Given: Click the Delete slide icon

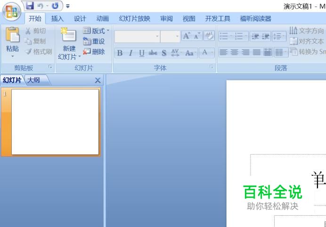Looking at the screenshot, I should (94, 51).
